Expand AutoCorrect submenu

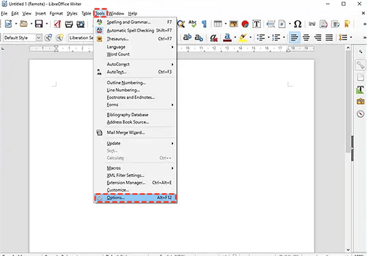point(135,64)
